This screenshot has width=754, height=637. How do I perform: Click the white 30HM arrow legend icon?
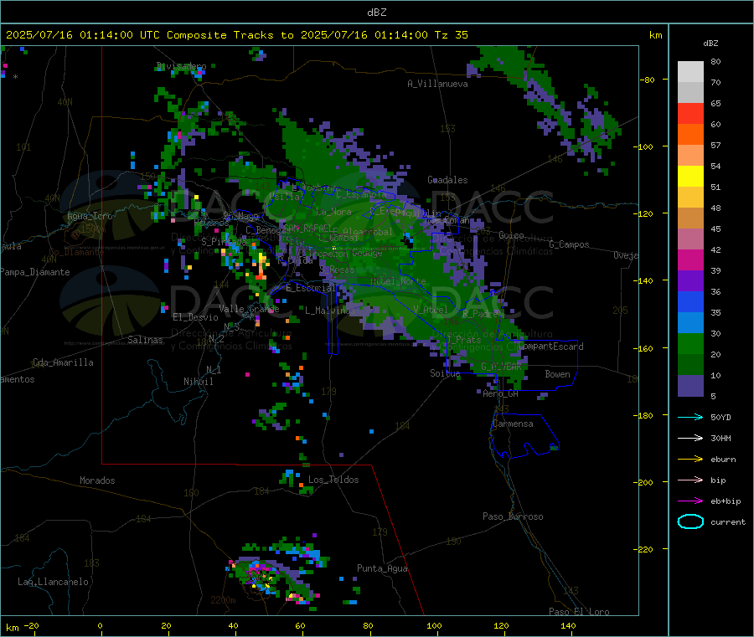pos(690,438)
